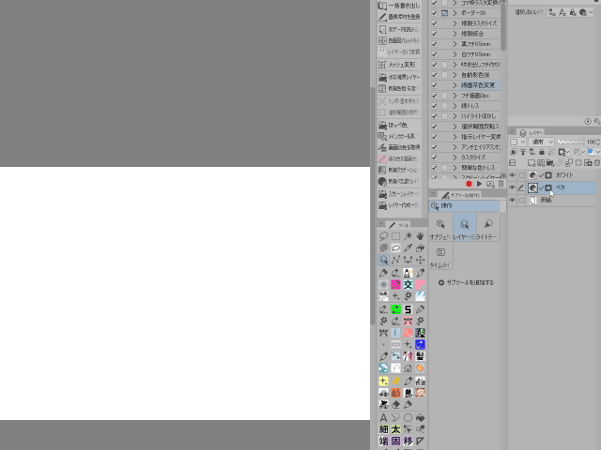The width and height of the screenshot is (601, 450).
Task: Uncheck the 白フチ0.5mm auto action checkbox
Action: pos(434,54)
